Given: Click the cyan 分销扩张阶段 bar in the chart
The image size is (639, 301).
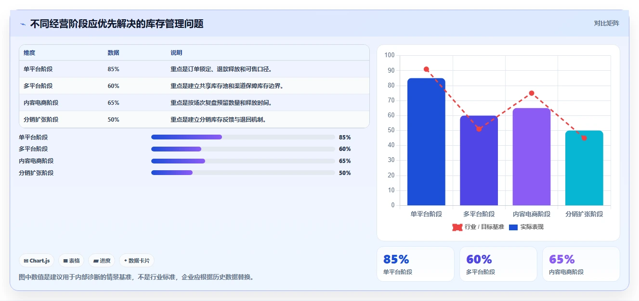Looking at the screenshot, I should pos(584,168).
